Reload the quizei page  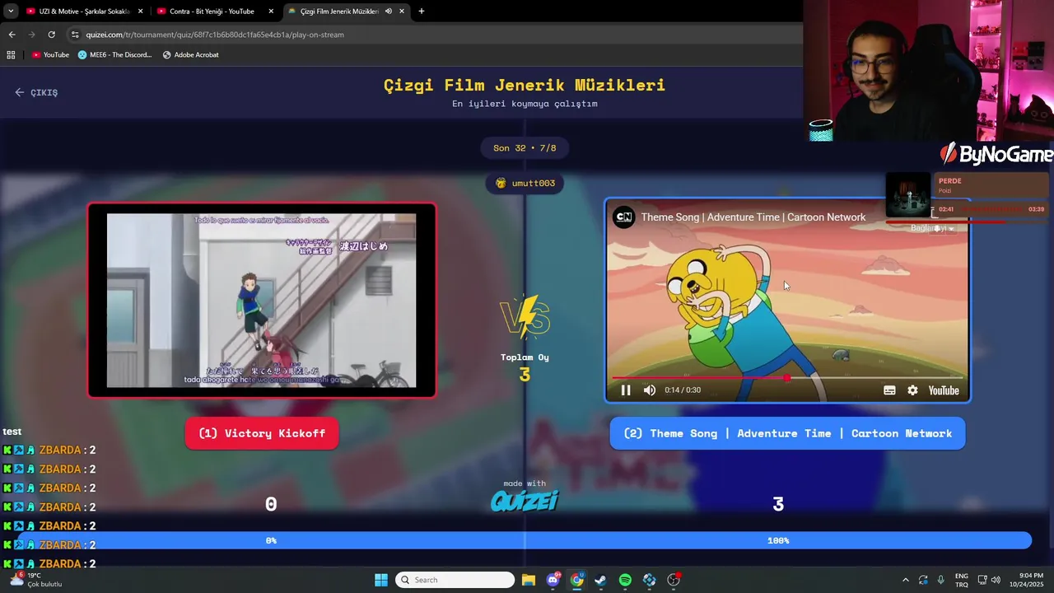coord(51,35)
